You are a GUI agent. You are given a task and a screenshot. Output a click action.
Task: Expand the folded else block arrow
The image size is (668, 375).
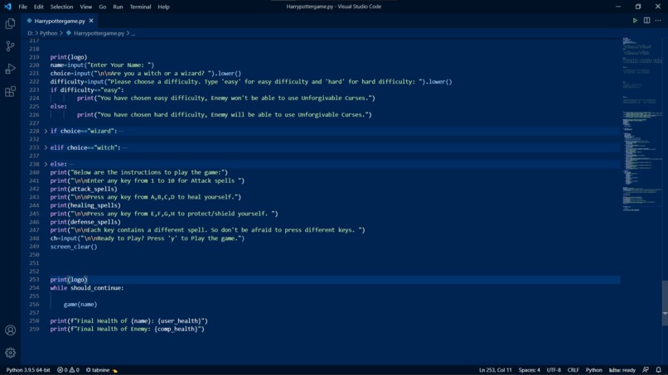46,164
